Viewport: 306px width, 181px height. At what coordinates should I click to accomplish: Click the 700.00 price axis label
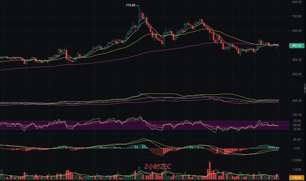(297, 16)
